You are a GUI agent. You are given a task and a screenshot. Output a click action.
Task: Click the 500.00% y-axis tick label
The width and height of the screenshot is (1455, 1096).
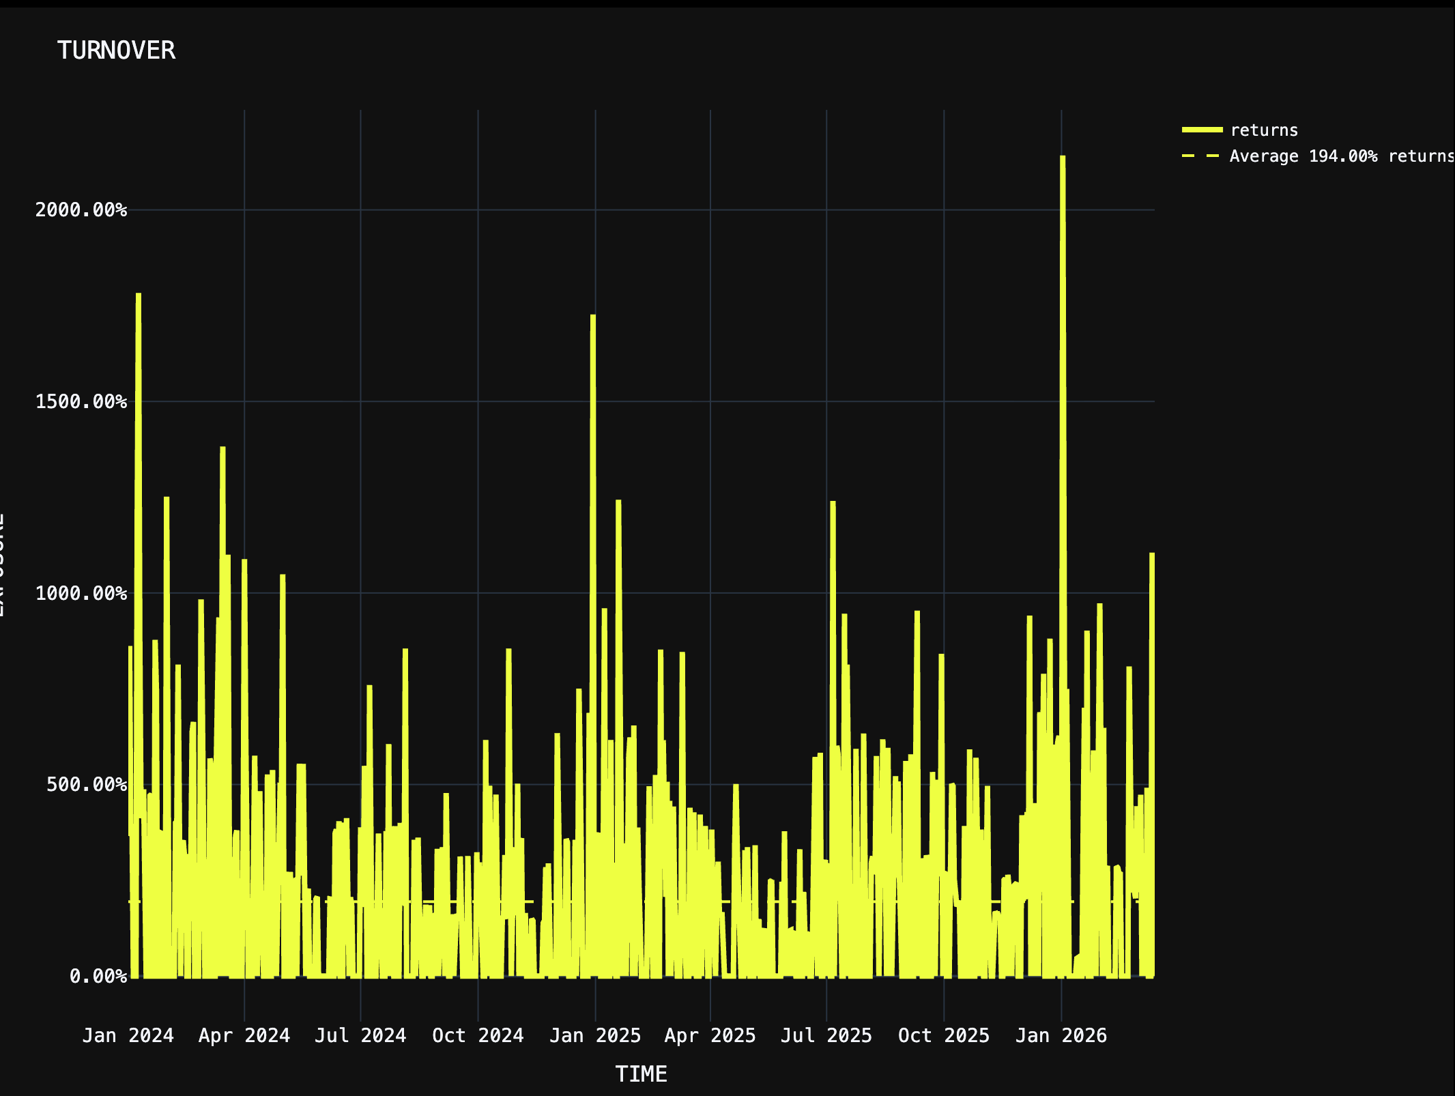87,785
